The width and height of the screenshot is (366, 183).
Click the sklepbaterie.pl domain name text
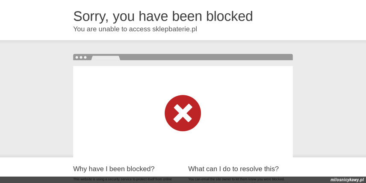coord(174,29)
